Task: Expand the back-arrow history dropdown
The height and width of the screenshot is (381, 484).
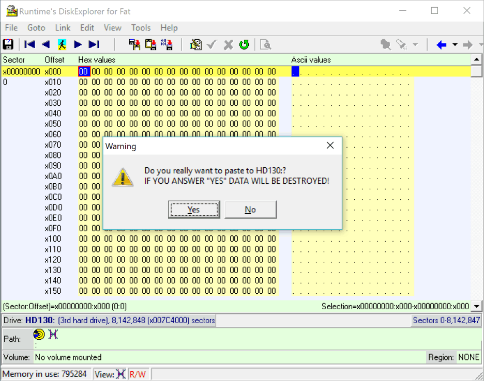Action: coord(455,45)
